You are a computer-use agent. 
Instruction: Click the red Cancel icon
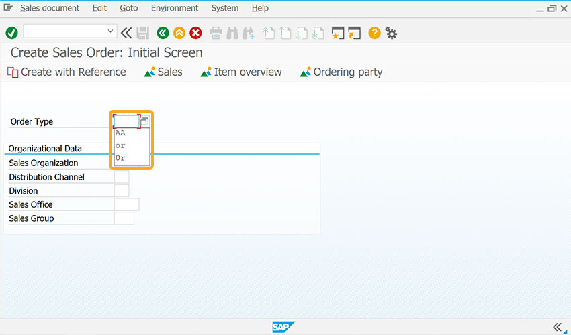click(x=195, y=33)
